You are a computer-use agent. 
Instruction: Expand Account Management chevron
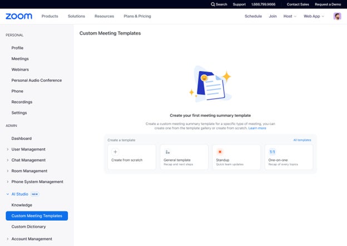click(x=8, y=239)
